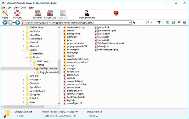Open the Edit menu
The image size is (189, 119).
[9, 8]
